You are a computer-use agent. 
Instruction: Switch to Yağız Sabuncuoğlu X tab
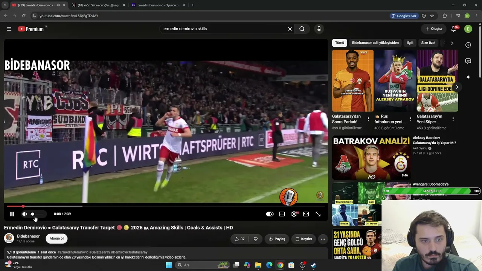[x=99, y=5]
